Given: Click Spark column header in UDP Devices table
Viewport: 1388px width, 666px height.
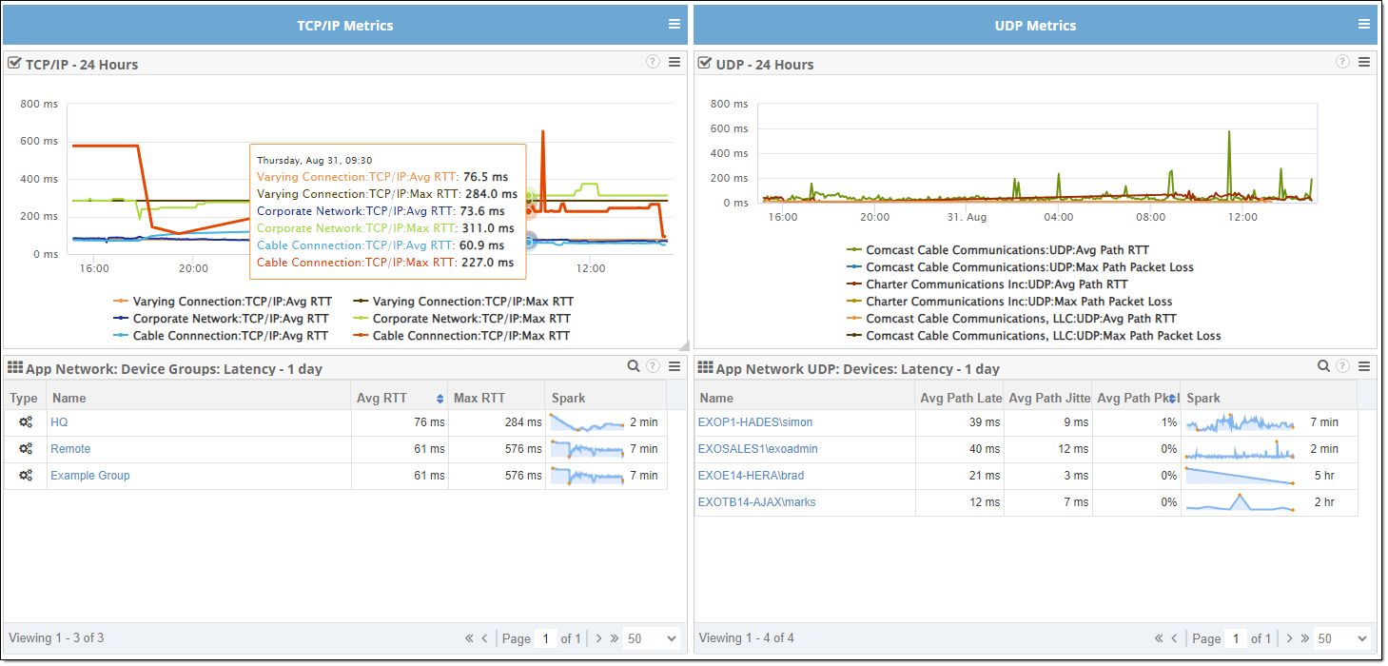Looking at the screenshot, I should click(1269, 399).
